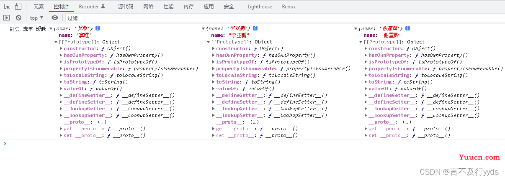Viewport: 505px width, 180px height.
Task: Click the name value "谢霆锋"
Action: point(392,35)
